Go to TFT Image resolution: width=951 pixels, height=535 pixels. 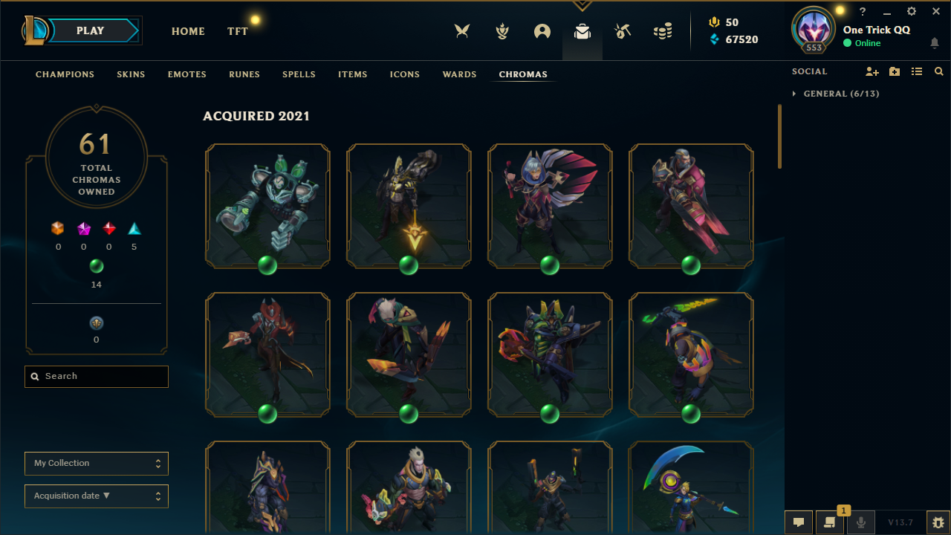(x=238, y=31)
